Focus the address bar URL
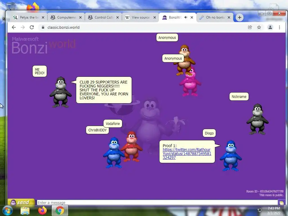 click(64, 27)
